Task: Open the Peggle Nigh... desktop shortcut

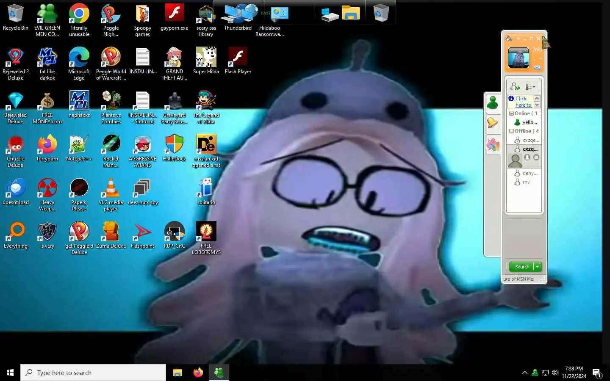Action: pyautogui.click(x=111, y=20)
